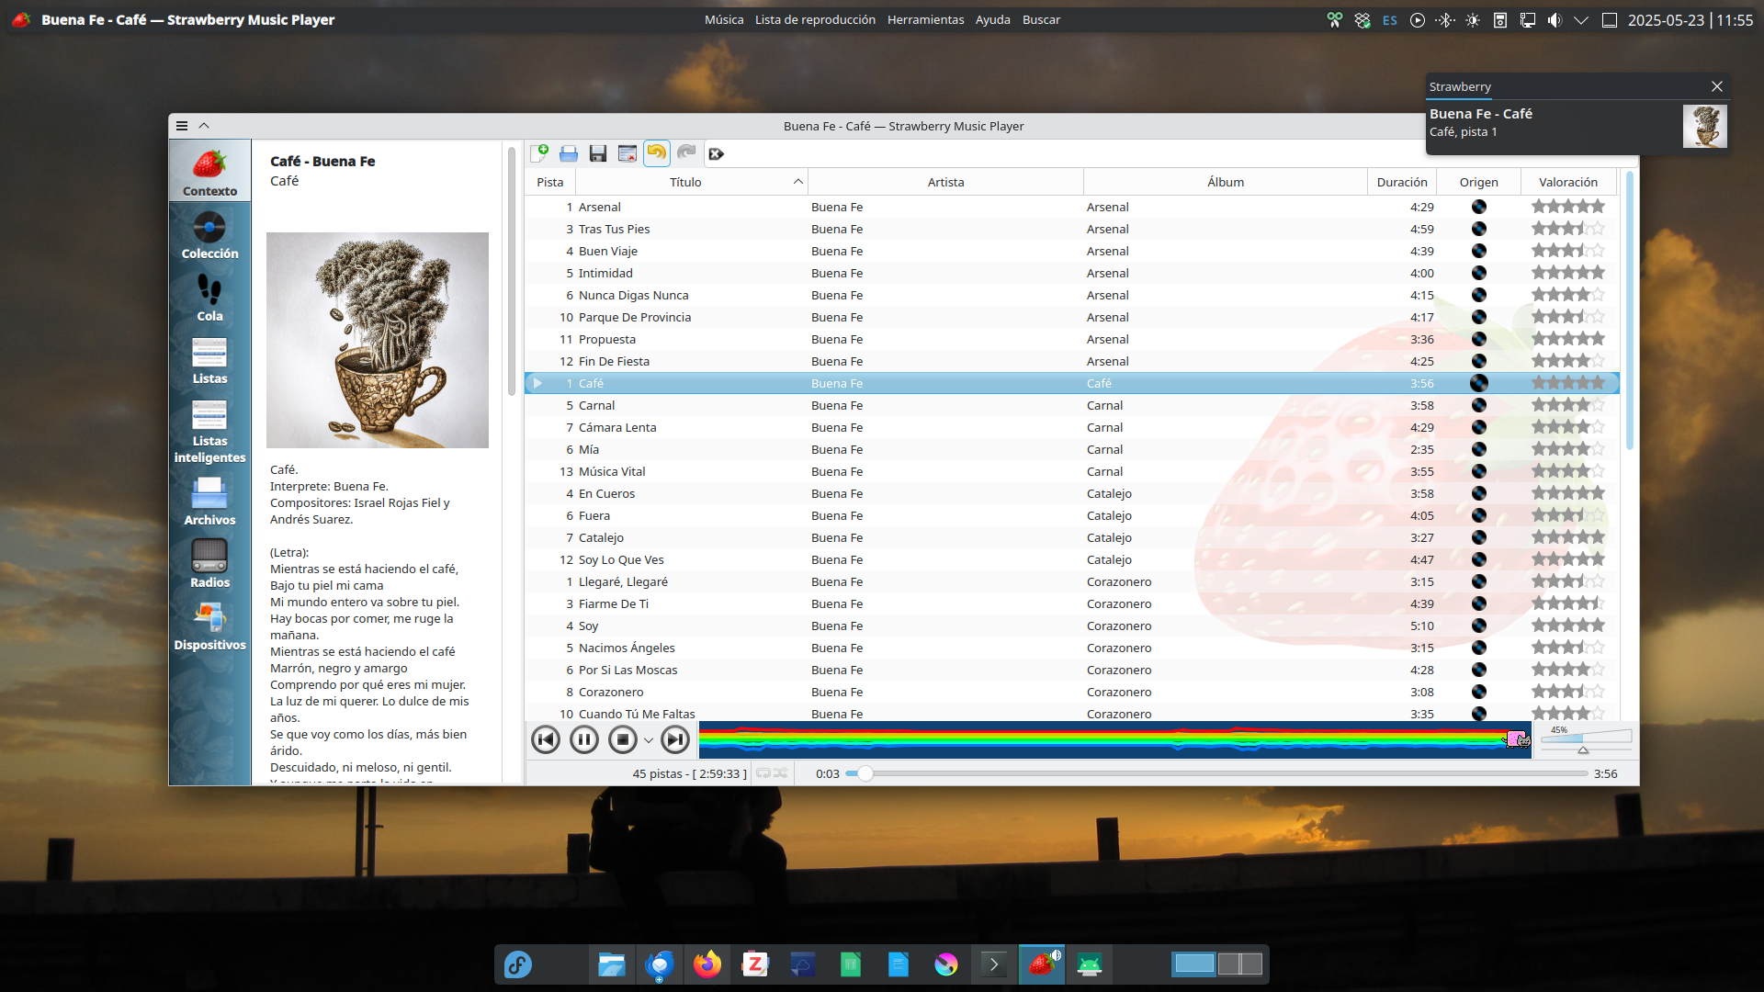Close the Strawberry notification popup

[x=1716, y=86]
